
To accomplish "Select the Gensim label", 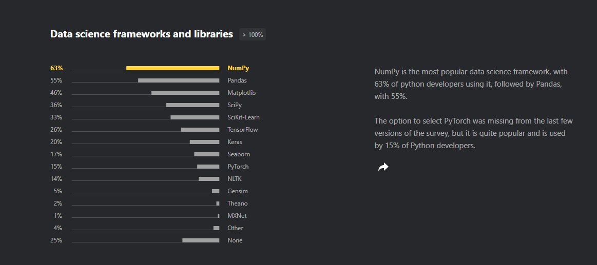I will tap(238, 191).
